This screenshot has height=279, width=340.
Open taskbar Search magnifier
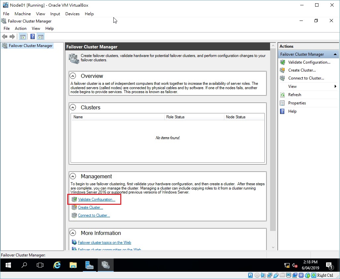tap(24, 265)
